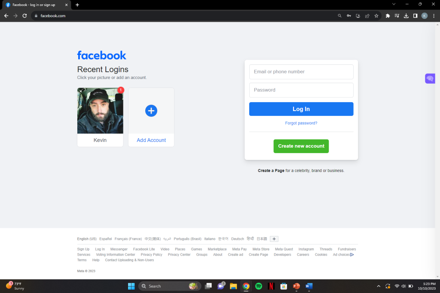
Task: Click the blue plus Add Account icon
Action: tap(151, 111)
